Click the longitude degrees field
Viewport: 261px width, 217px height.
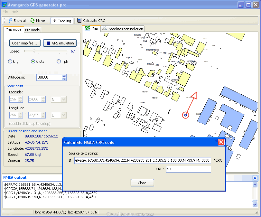pos(14,115)
